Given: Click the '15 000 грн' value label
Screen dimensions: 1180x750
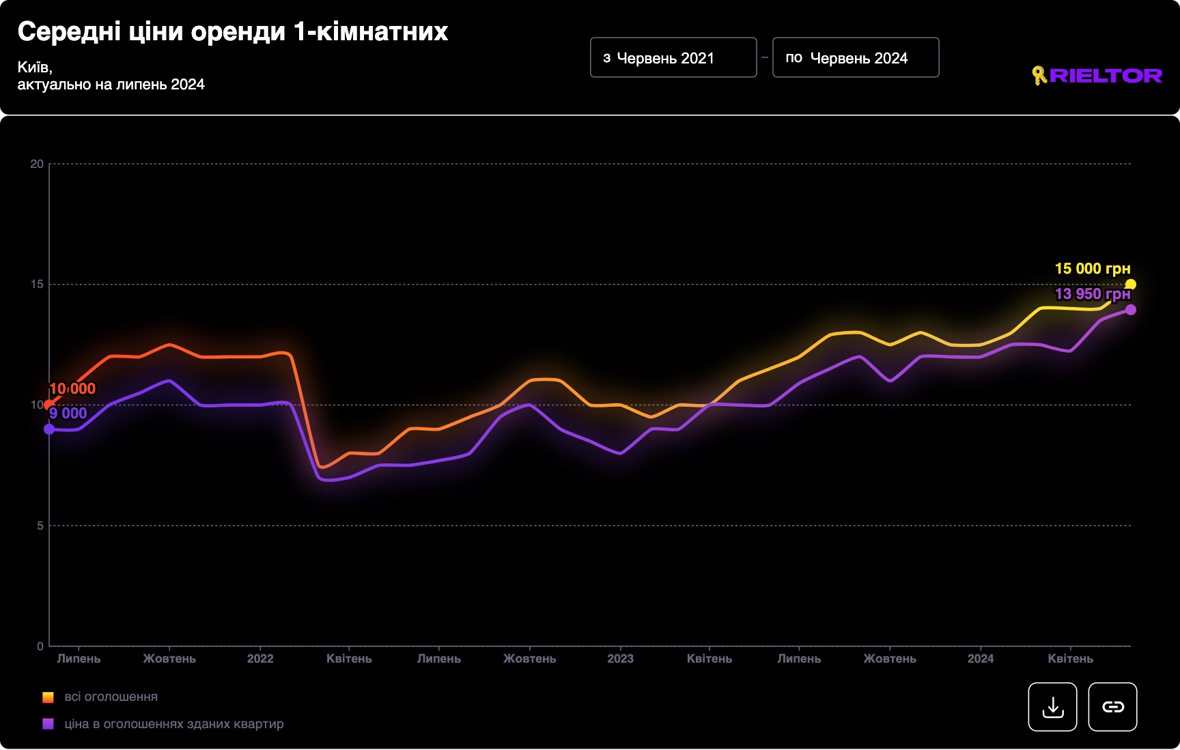Looking at the screenshot, I should tap(1092, 269).
